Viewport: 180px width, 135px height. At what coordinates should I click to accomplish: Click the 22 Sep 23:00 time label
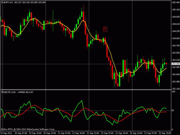(136, 133)
